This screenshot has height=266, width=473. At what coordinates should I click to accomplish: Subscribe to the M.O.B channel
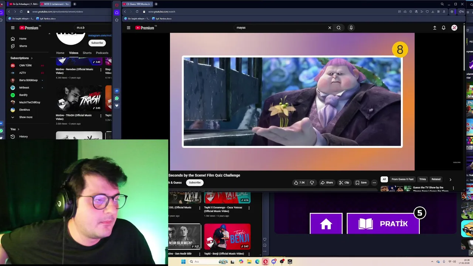coord(97,43)
